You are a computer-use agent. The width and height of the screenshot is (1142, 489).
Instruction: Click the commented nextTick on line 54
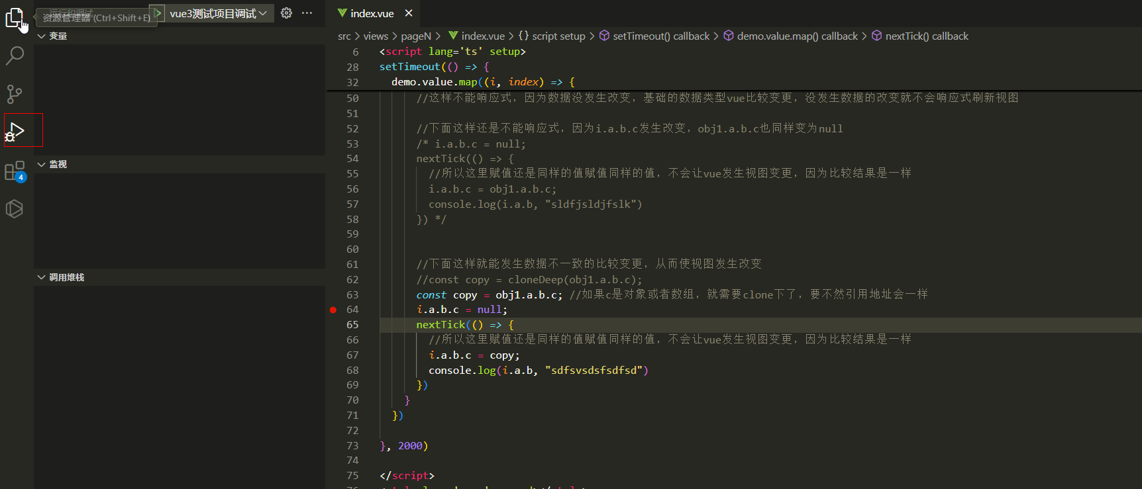click(465, 159)
